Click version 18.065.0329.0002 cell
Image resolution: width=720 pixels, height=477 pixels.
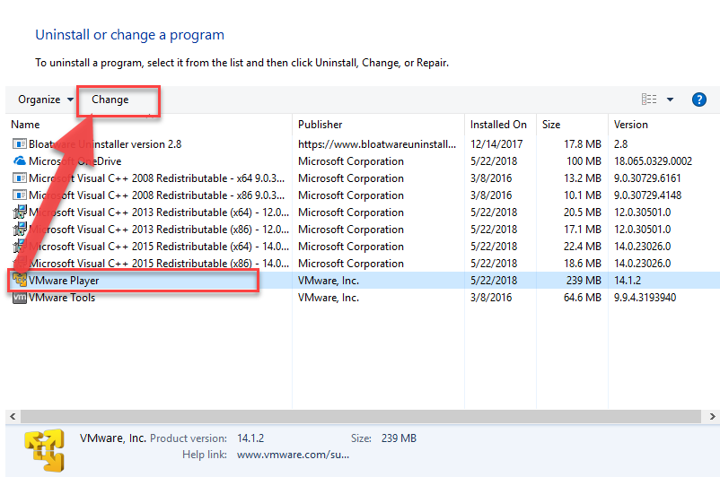click(x=653, y=161)
